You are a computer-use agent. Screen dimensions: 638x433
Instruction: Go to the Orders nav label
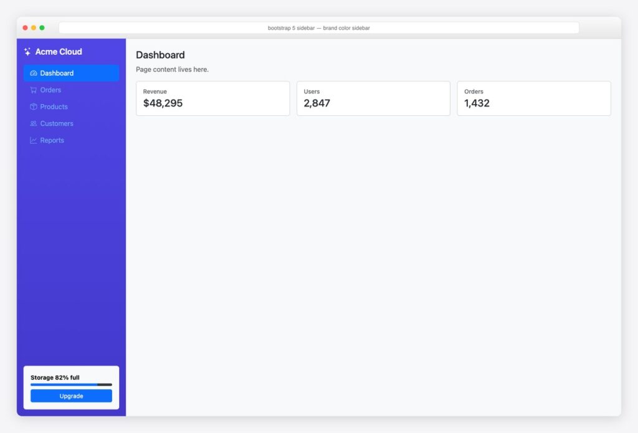(50, 90)
